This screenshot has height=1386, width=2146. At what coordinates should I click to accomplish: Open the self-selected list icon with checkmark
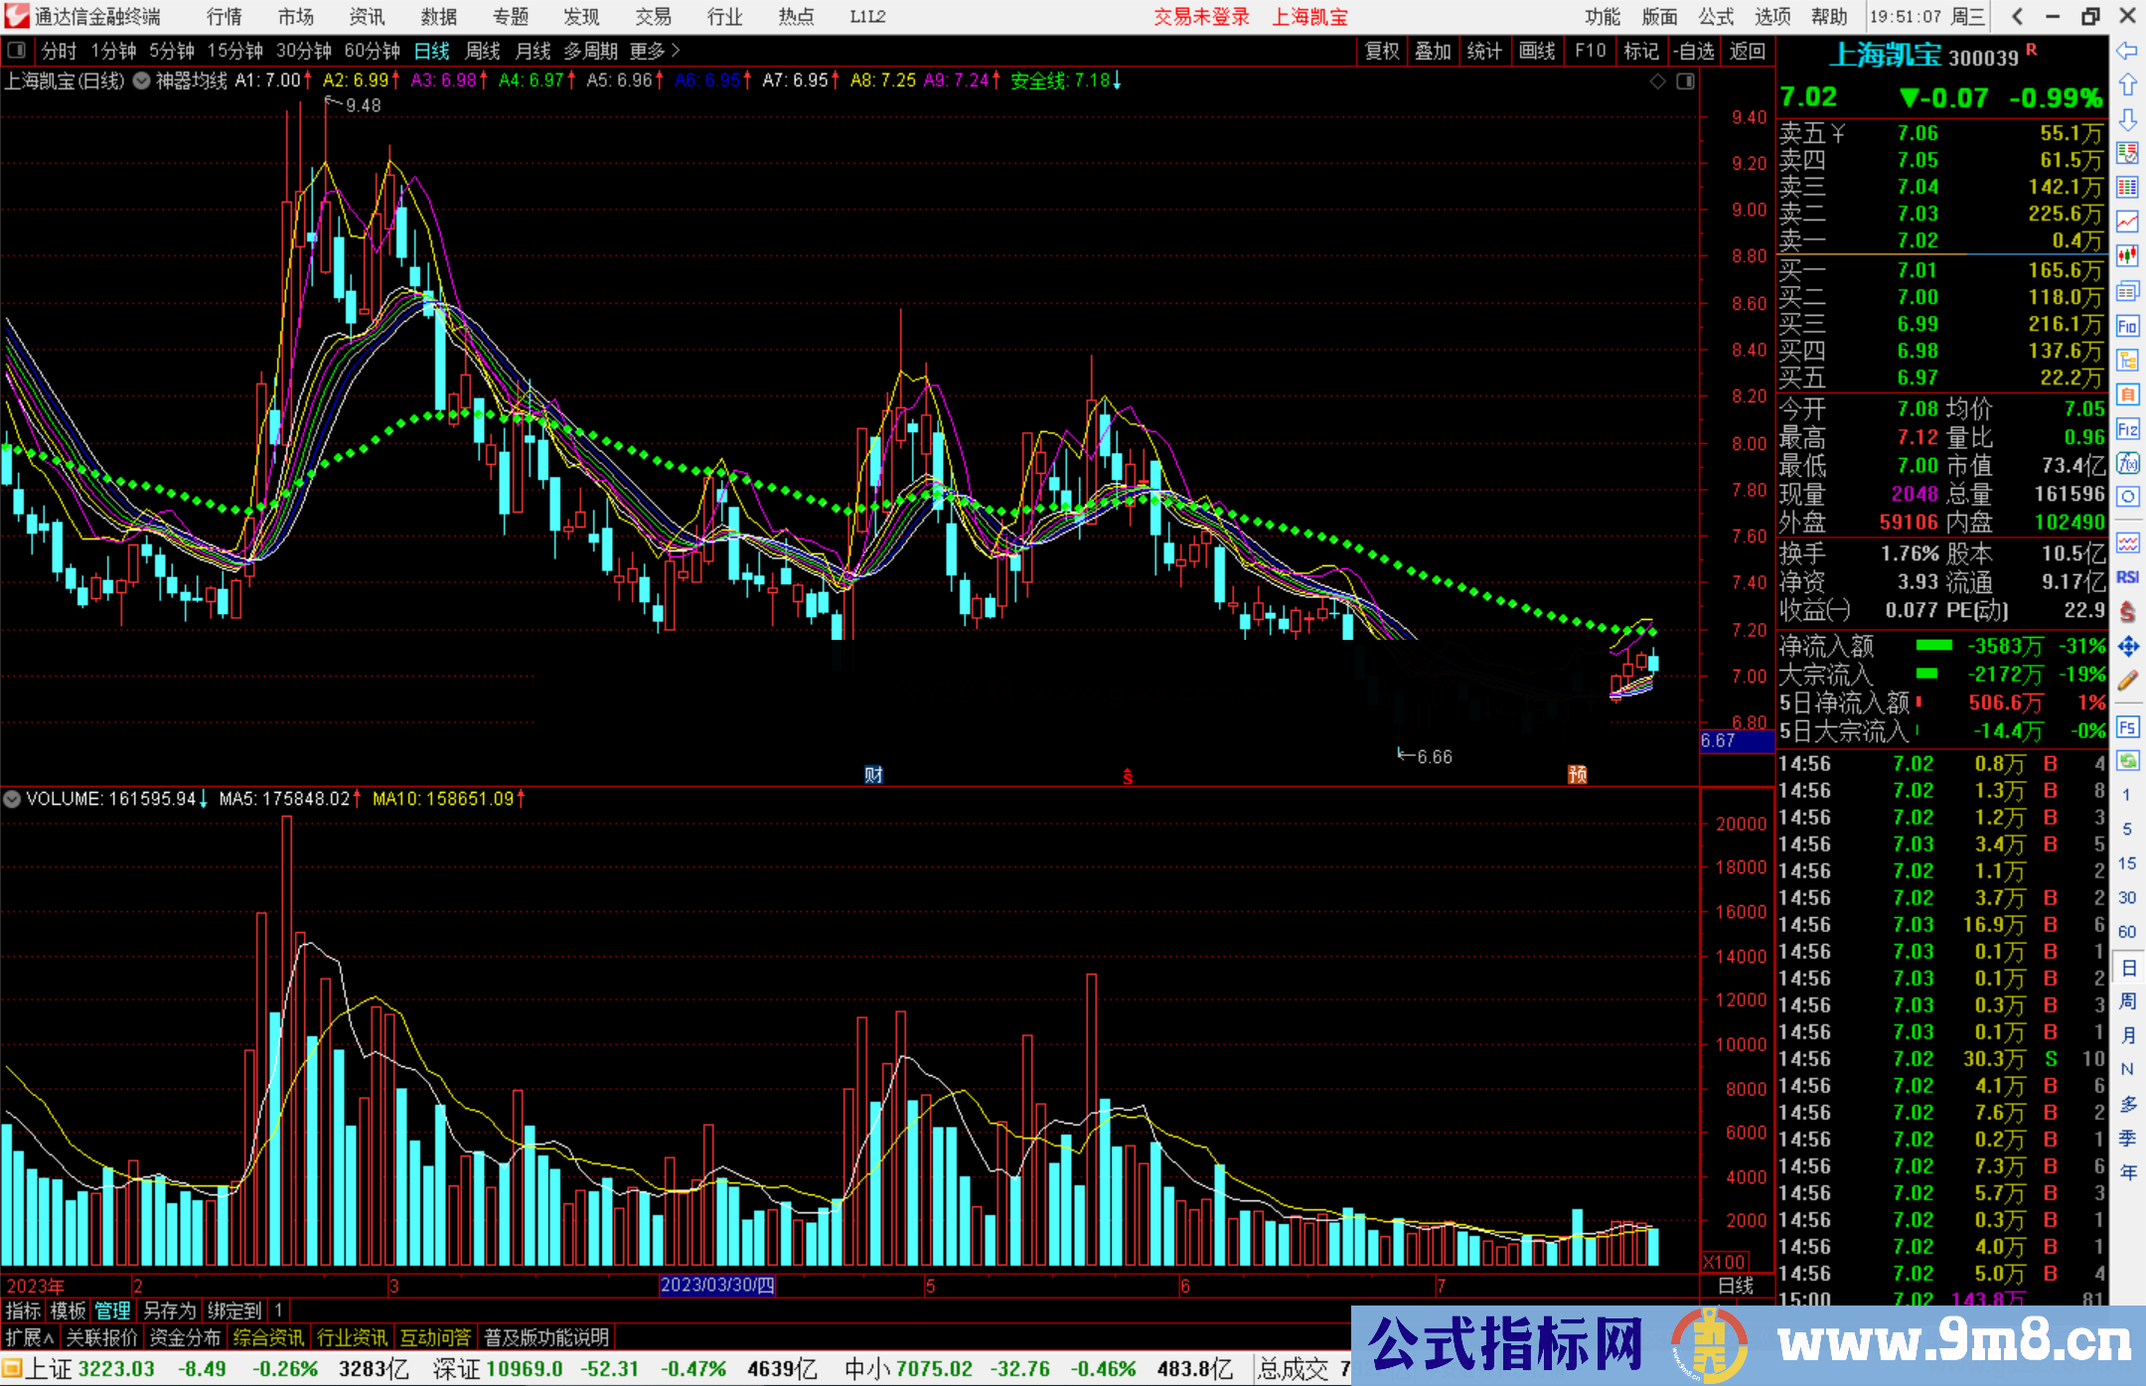(x=2127, y=153)
